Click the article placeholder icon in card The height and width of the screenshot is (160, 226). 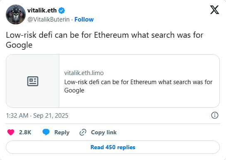[x=33, y=81]
